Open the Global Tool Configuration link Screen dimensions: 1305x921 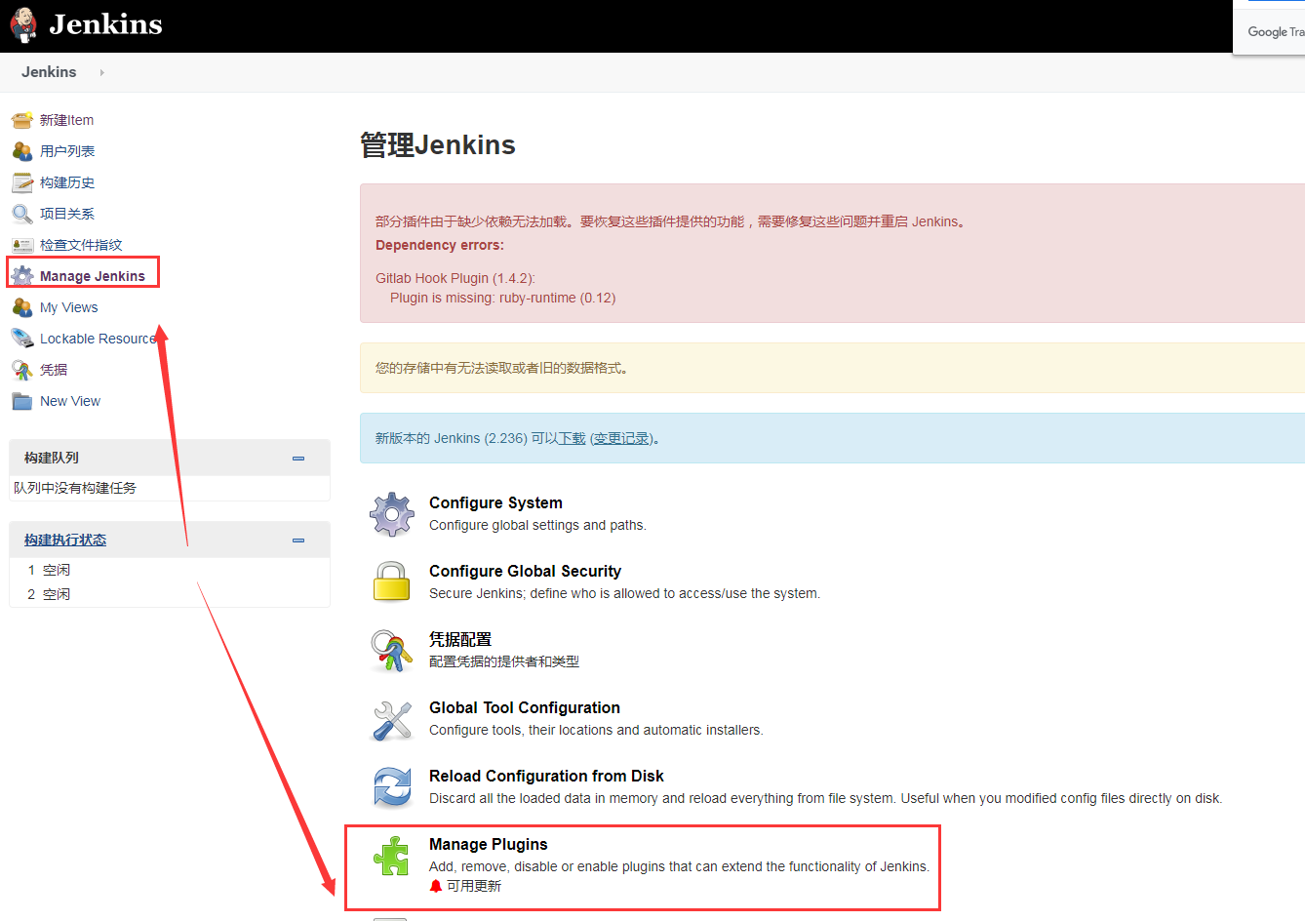tap(525, 707)
